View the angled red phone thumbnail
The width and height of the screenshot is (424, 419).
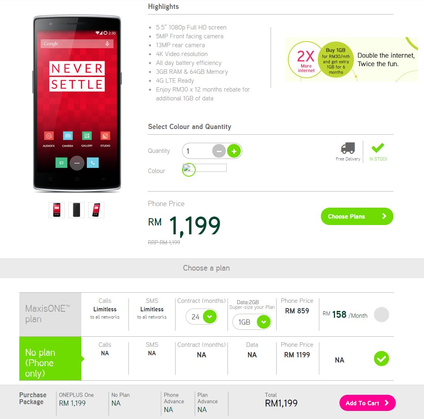pos(96,210)
